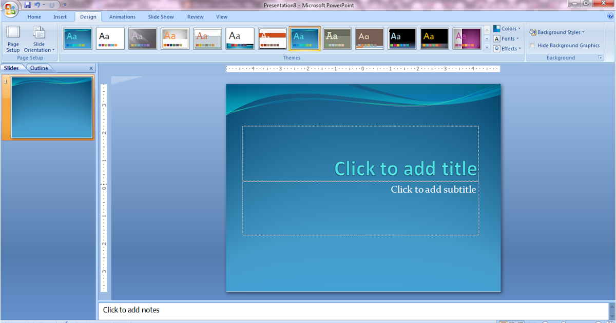Apply the magenta purple theme

467,38
